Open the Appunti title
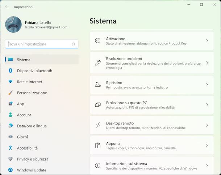This screenshot has height=175, width=221. [x=113, y=143]
